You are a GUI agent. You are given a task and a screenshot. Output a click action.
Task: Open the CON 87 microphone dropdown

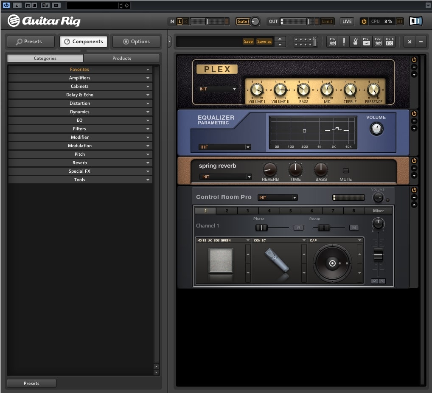pyautogui.click(x=279, y=240)
